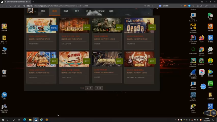The height and width of the screenshot is (122, 217).
Task: Open the 超级神器 activity banner
Action: point(74,25)
